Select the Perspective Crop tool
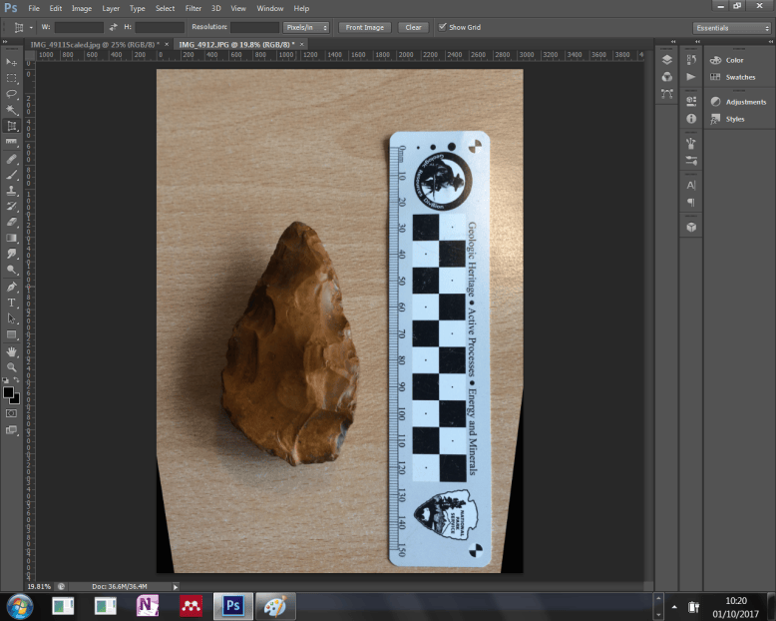 pos(11,126)
